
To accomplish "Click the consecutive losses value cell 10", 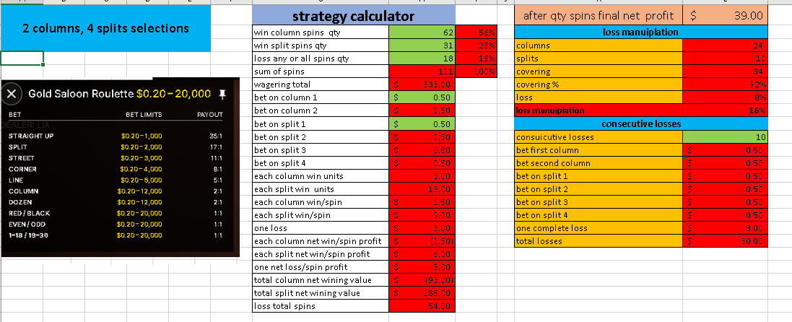I will click(726, 137).
